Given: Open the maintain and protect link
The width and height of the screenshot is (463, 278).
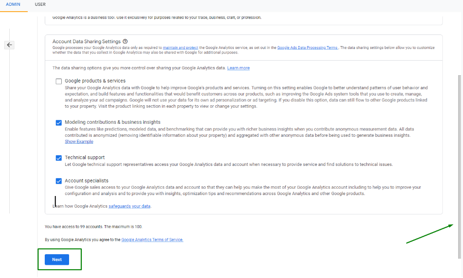Looking at the screenshot, I should coord(180,48).
